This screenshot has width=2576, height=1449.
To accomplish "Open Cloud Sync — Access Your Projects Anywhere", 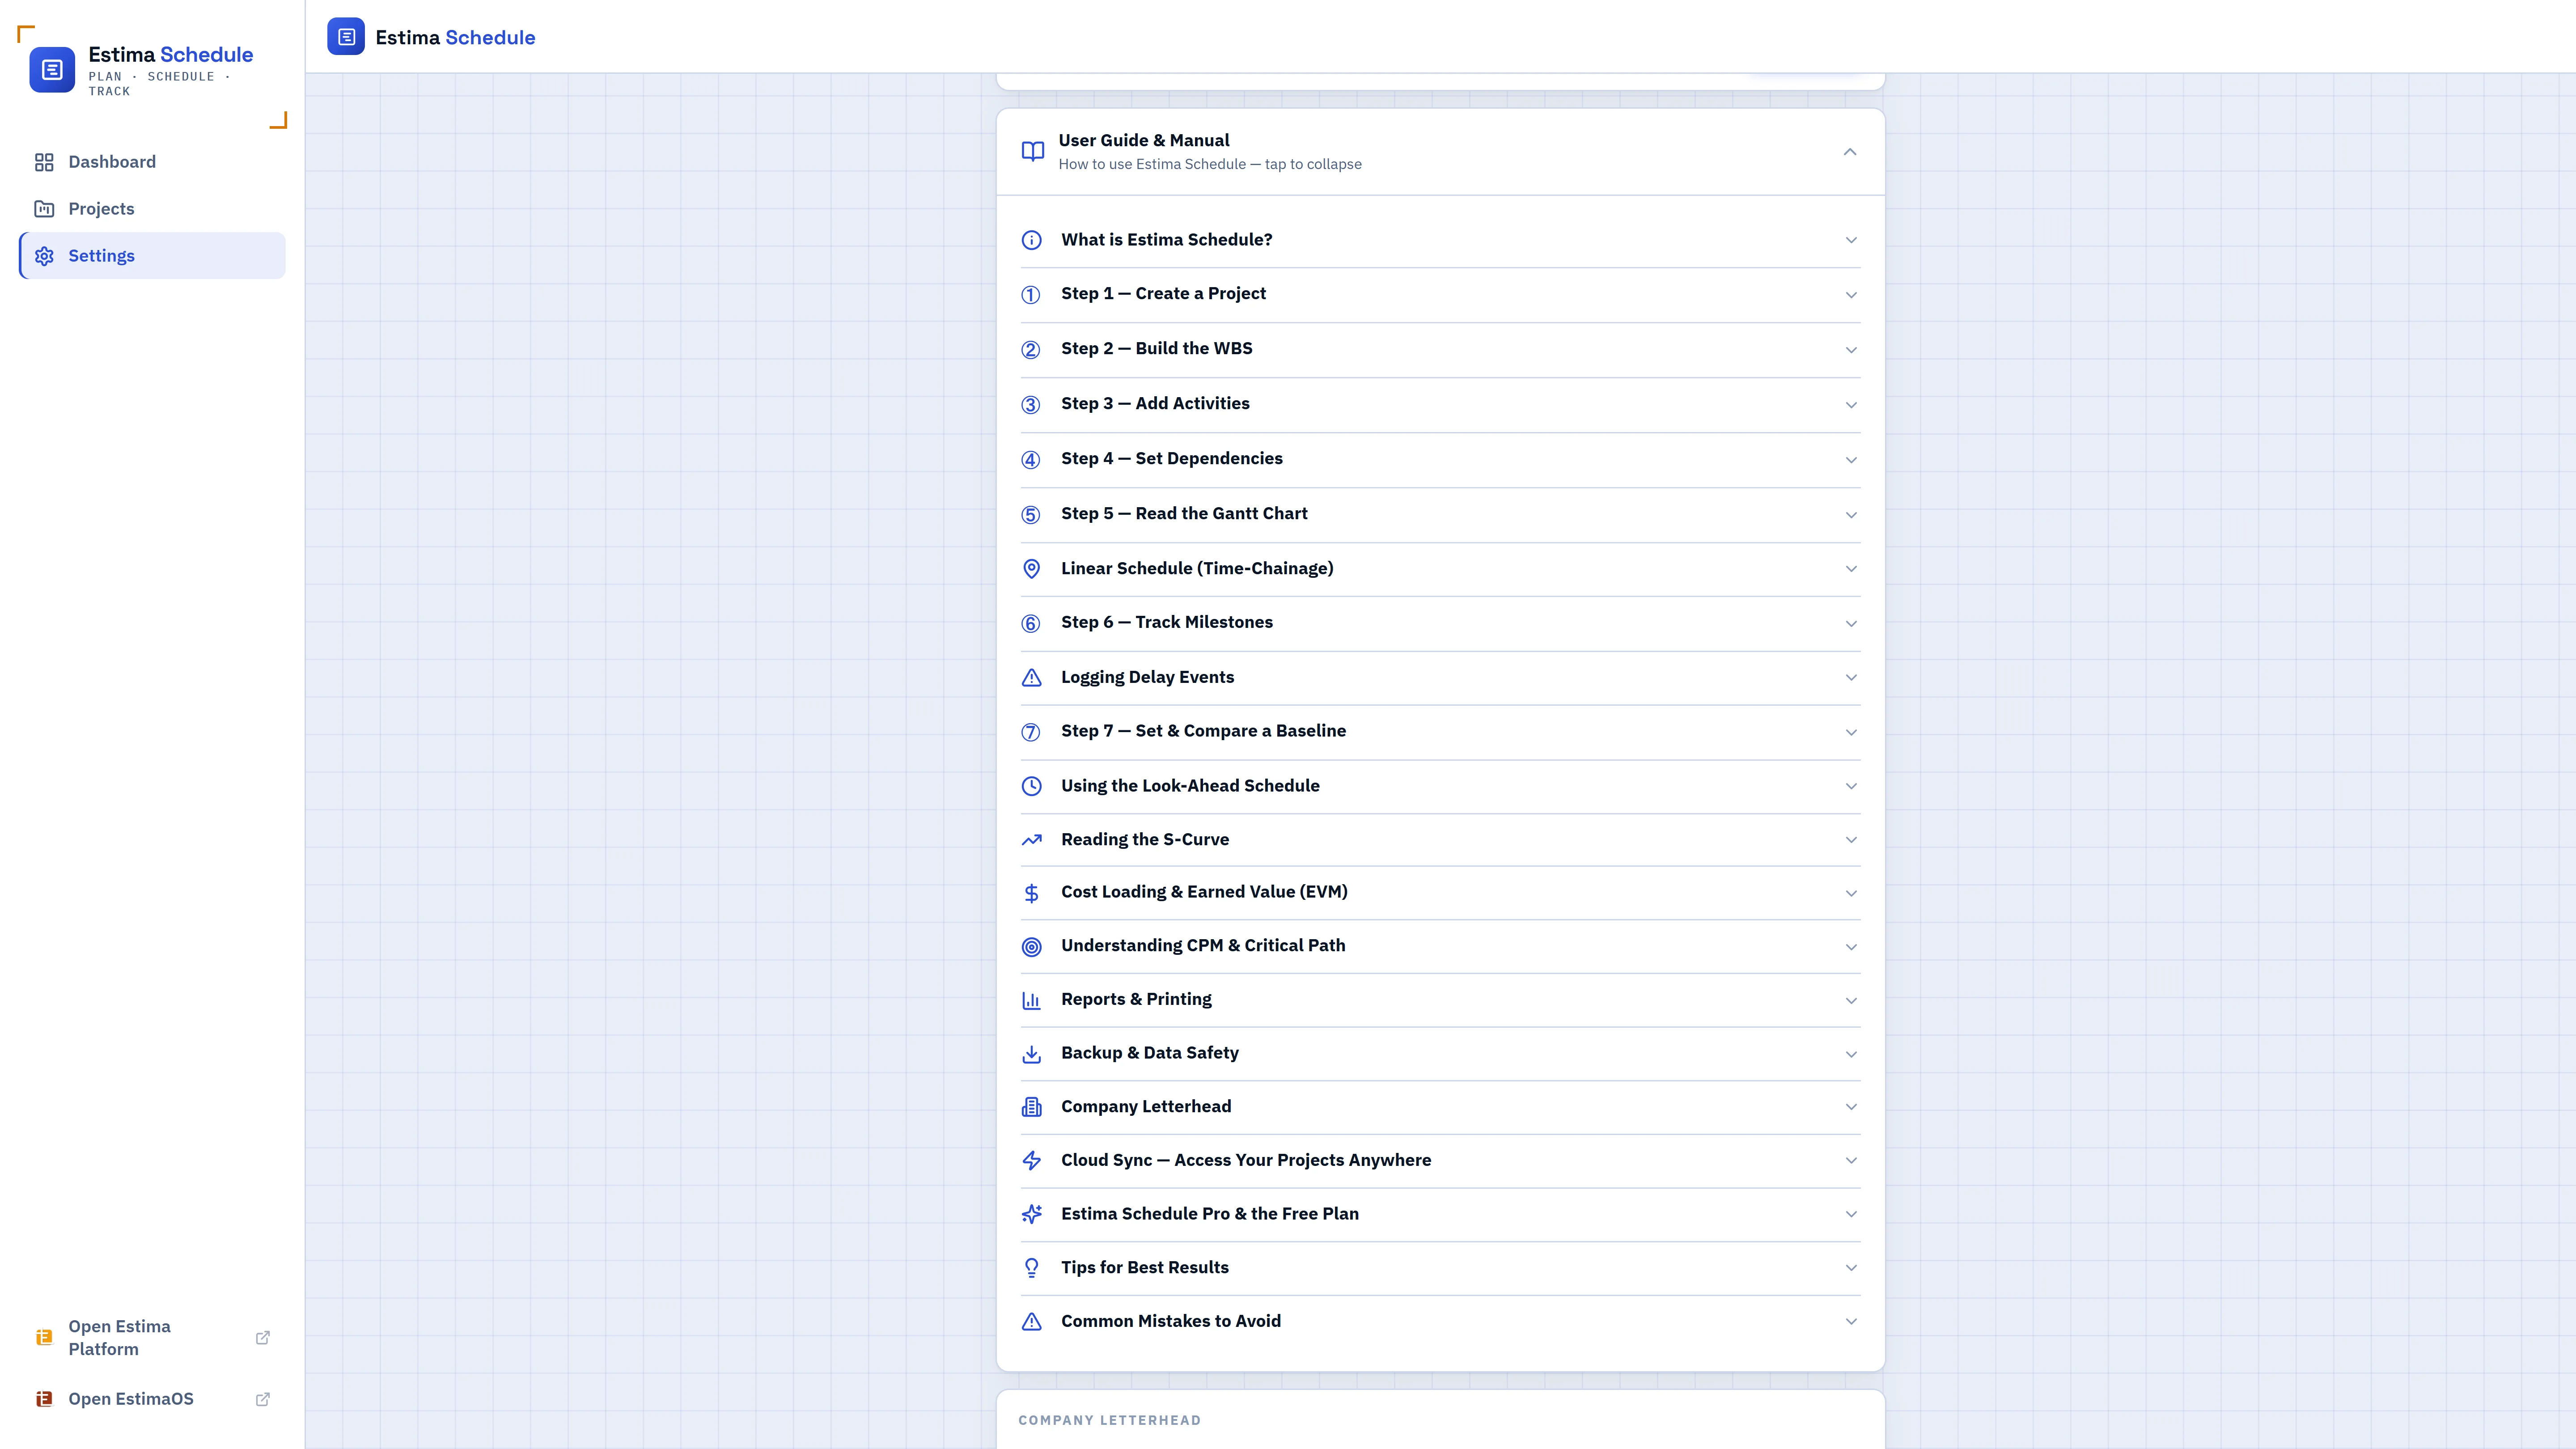I will 1440,1161.
